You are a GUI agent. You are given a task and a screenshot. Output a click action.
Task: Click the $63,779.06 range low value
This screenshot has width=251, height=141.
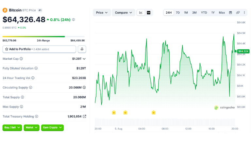point(9,40)
